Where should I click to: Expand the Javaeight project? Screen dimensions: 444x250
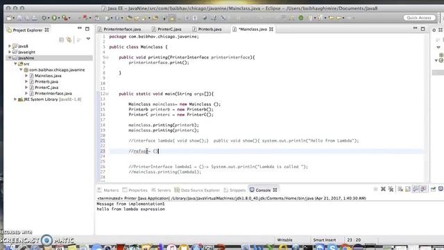10,52
